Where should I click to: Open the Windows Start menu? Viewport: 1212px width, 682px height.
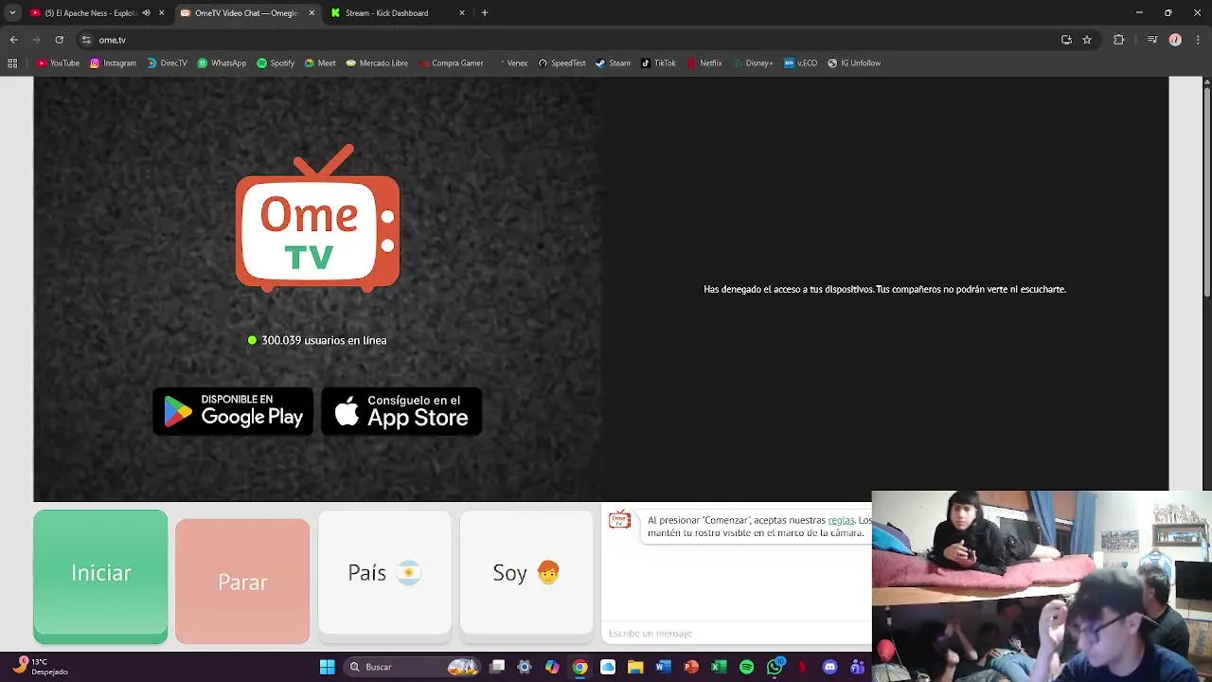coord(327,667)
